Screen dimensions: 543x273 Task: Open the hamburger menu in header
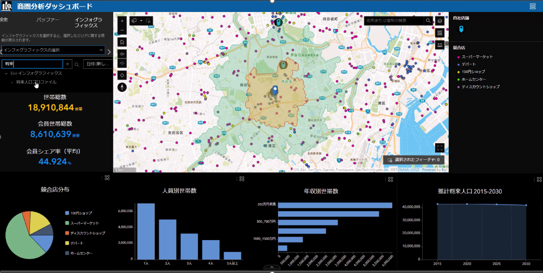(x=533, y=6)
